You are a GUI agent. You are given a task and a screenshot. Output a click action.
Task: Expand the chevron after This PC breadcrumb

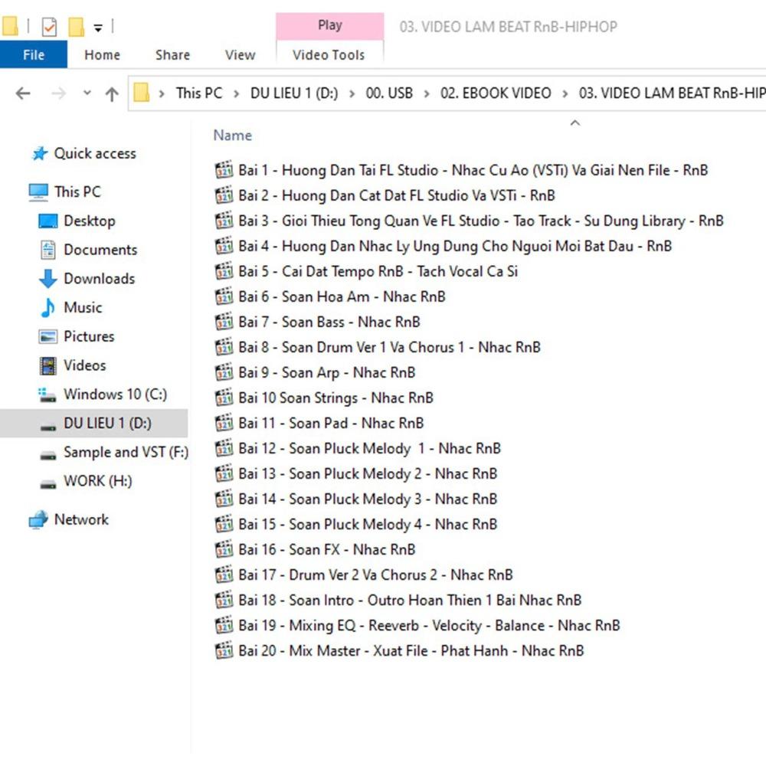click(237, 93)
